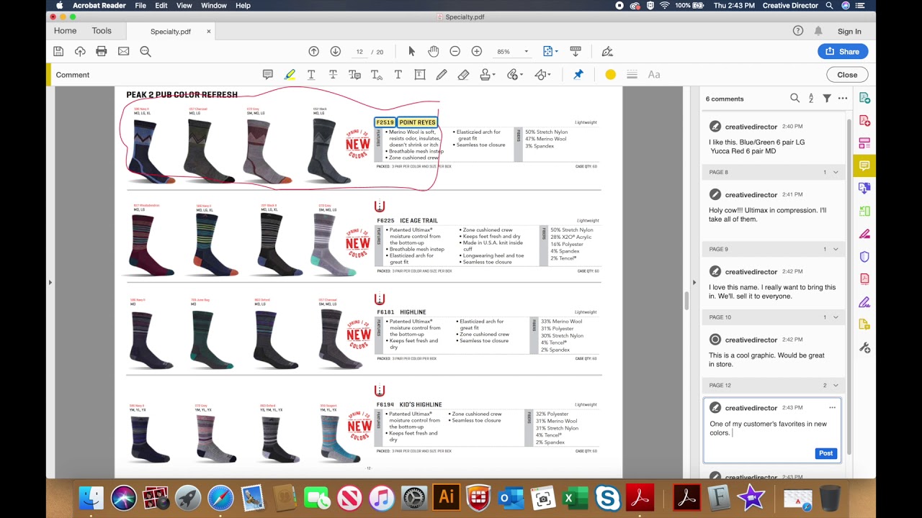Open the line thickness control
Image resolution: width=922 pixels, height=518 pixels.
[632, 74]
